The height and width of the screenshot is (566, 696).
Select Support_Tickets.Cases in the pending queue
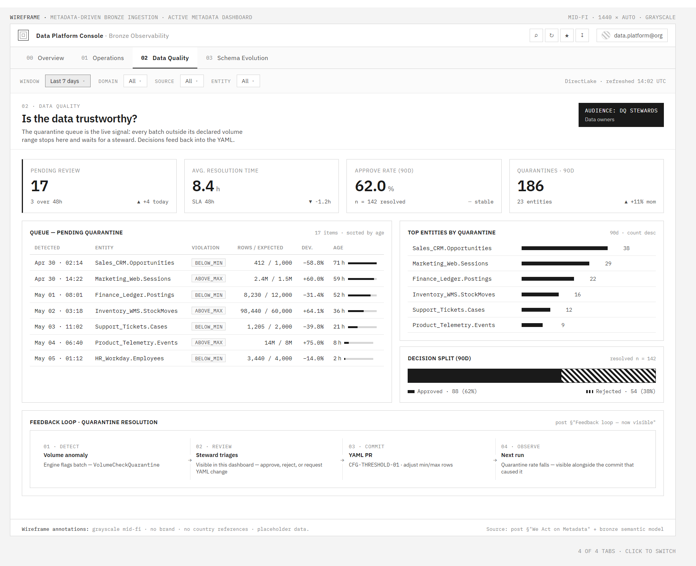coord(207,327)
